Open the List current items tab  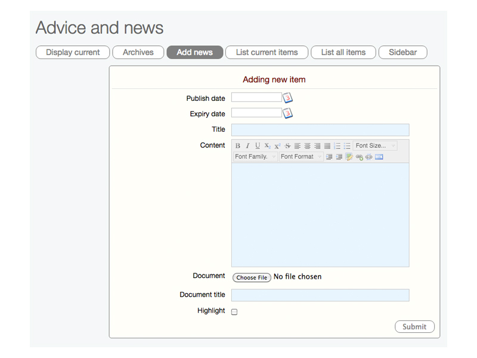267,53
